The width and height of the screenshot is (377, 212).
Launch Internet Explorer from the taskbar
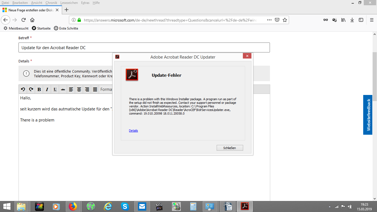tap(107, 206)
